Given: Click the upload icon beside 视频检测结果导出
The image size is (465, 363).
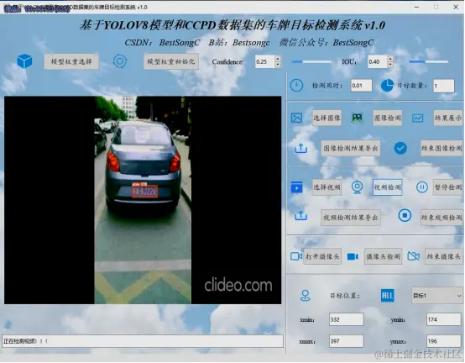Looking at the screenshot, I should pyautogui.click(x=300, y=215).
